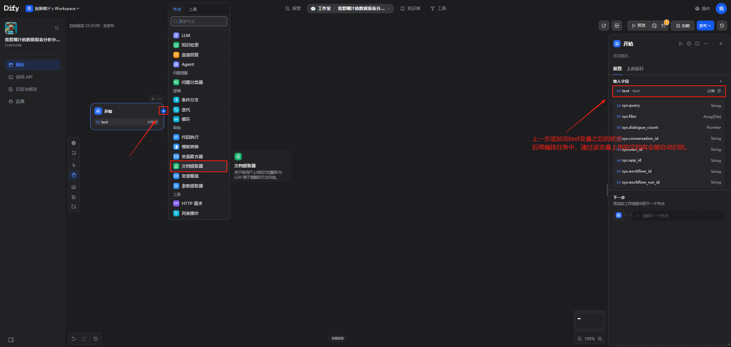Screen dimensions: 731x347
Task: Switch to pointer mode on canvas toolbar
Action: pos(73,165)
